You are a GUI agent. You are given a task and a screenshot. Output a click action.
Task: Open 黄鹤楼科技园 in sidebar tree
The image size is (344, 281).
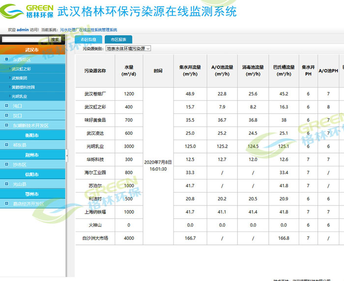[x=23, y=87]
